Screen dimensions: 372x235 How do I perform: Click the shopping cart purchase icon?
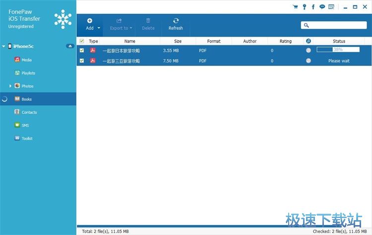tap(296, 7)
